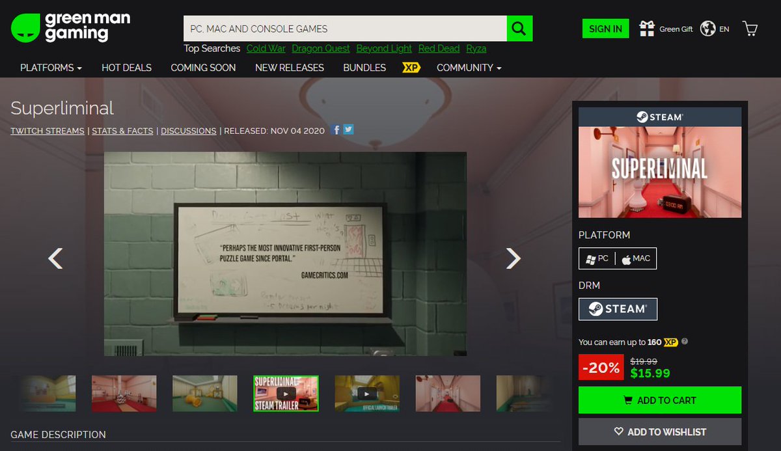Screen dimensions: 781x451
Task: Click the Superliminal game title heading
Action: click(x=62, y=108)
